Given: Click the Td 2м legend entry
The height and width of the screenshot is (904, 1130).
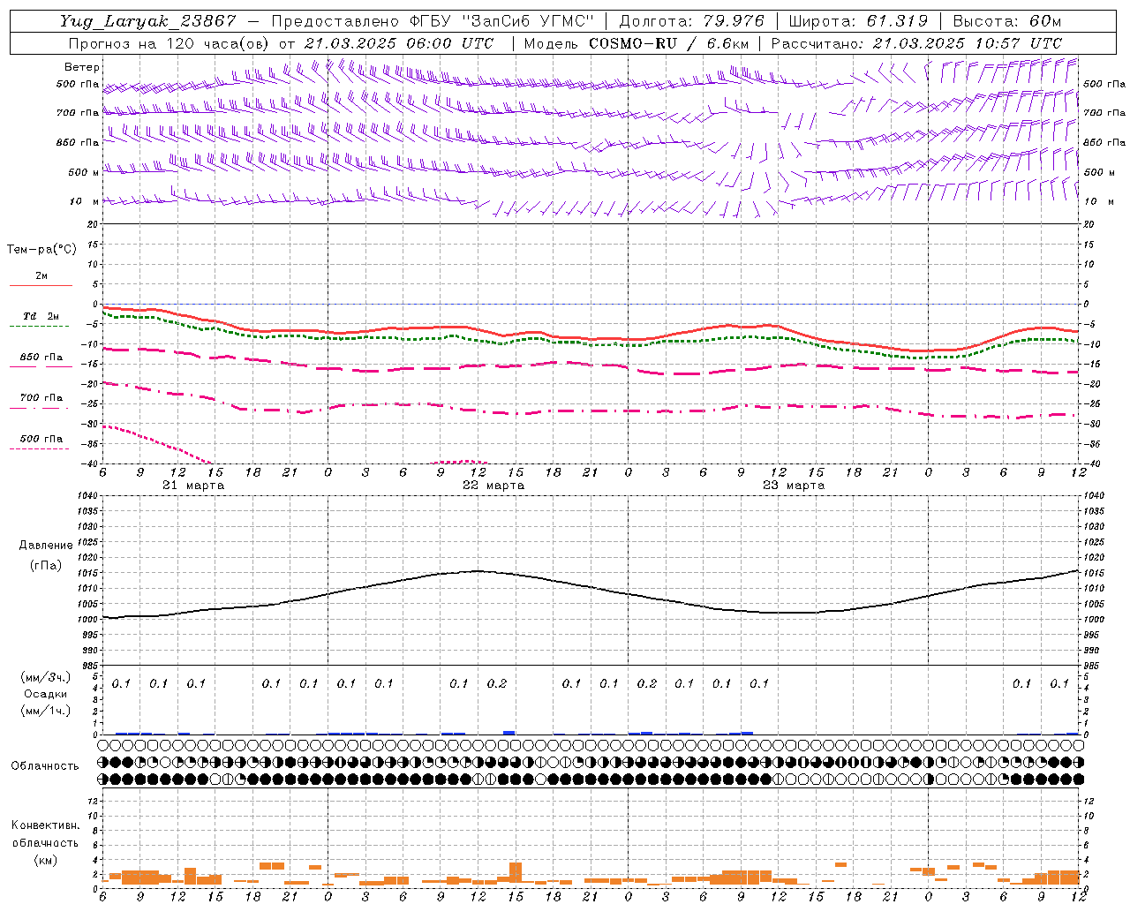Looking at the screenshot, I should click(x=41, y=316).
